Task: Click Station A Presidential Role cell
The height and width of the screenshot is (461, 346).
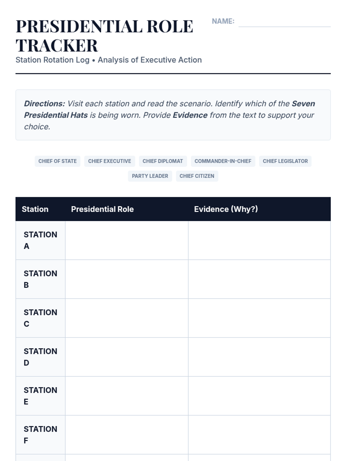Action: (x=127, y=240)
